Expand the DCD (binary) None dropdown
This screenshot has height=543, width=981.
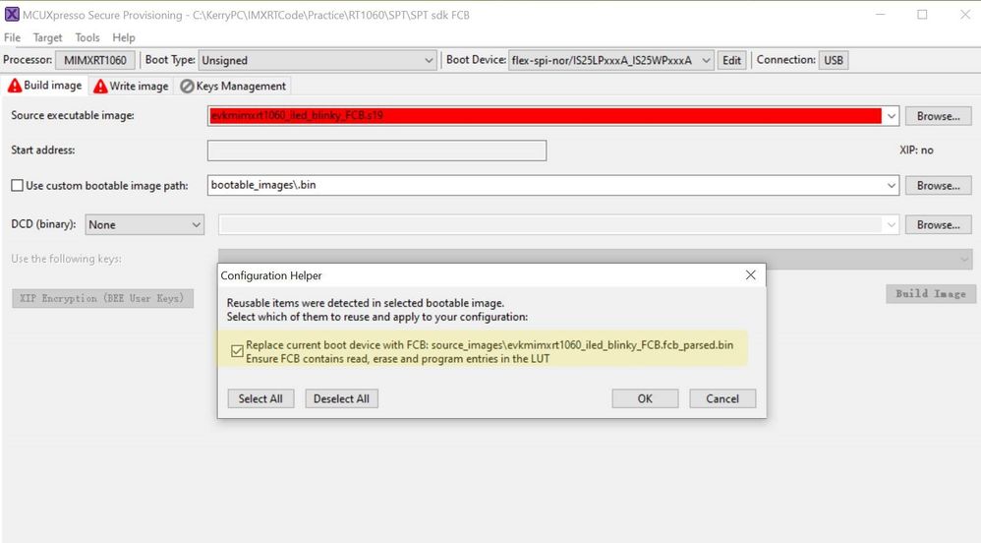(144, 225)
